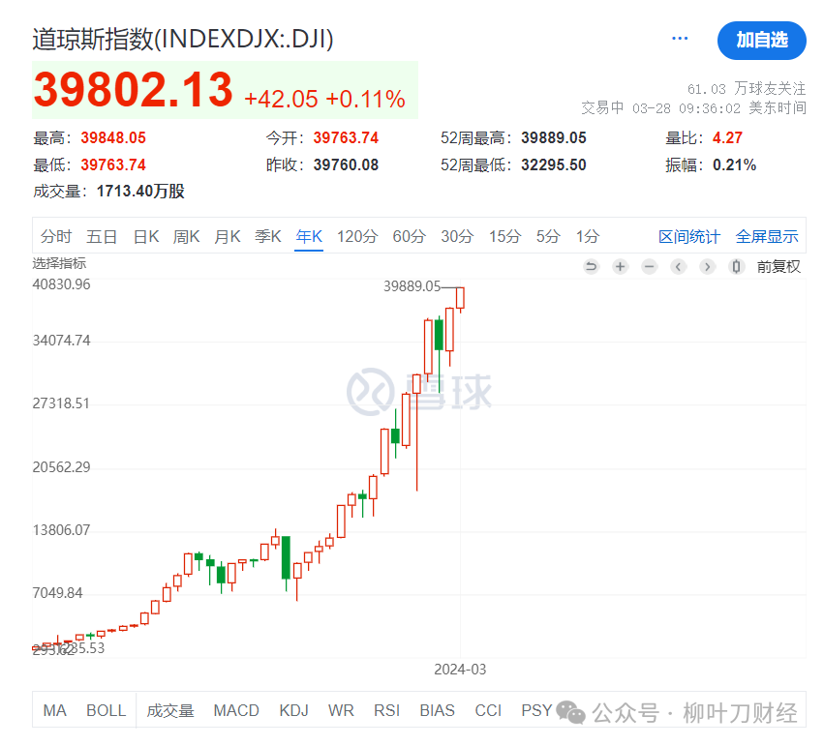824x746 pixels.
Task: Click the 61.03 万球友关注 follower count
Action: click(x=747, y=88)
